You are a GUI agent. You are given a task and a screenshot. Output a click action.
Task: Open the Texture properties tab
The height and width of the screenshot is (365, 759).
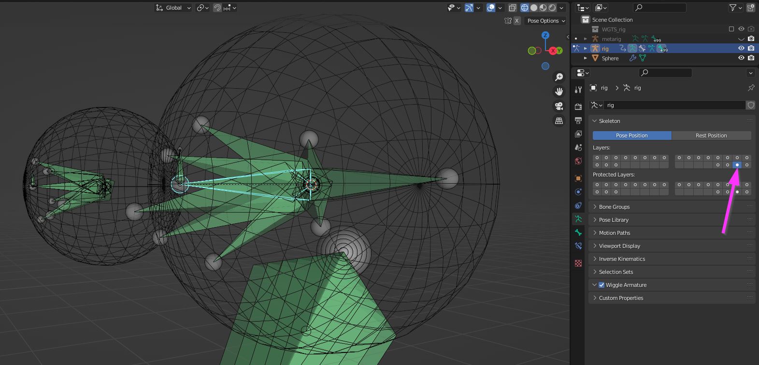click(578, 263)
